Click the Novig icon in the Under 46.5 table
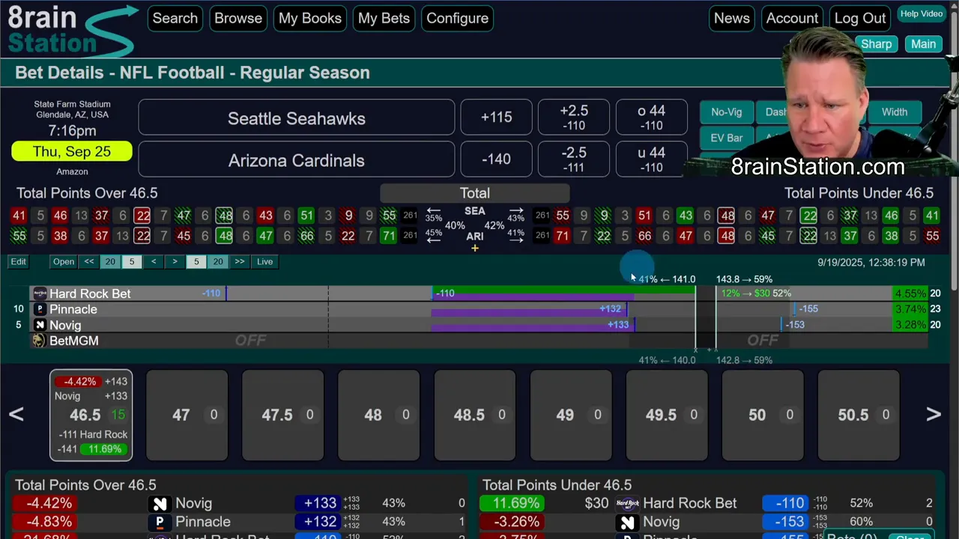Image resolution: width=959 pixels, height=539 pixels. tap(627, 522)
